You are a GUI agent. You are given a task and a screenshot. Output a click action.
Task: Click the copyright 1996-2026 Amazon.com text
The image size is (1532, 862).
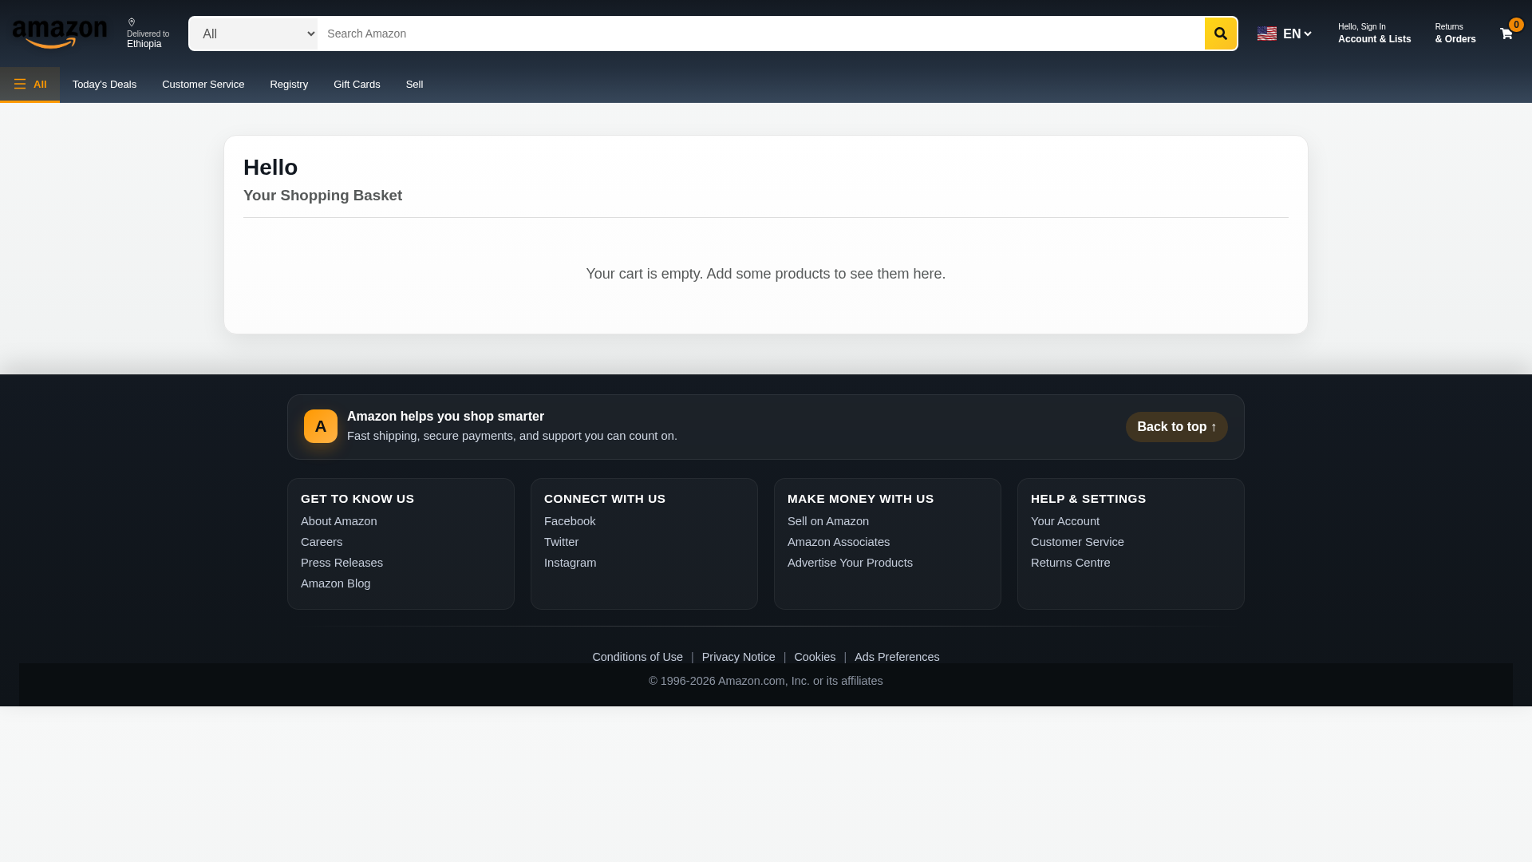point(766,681)
